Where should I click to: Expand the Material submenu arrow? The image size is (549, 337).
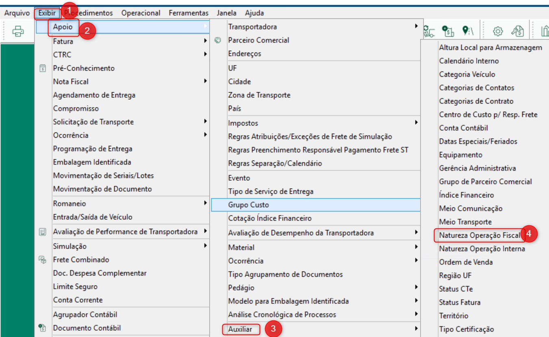point(416,247)
